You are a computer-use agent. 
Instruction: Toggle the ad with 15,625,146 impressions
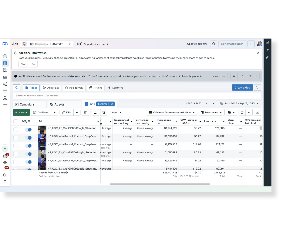point(28,162)
